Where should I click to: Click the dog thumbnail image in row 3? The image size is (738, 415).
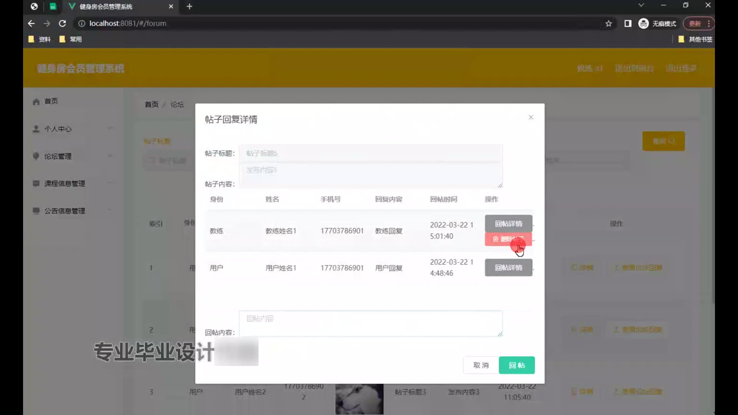pyautogui.click(x=359, y=399)
